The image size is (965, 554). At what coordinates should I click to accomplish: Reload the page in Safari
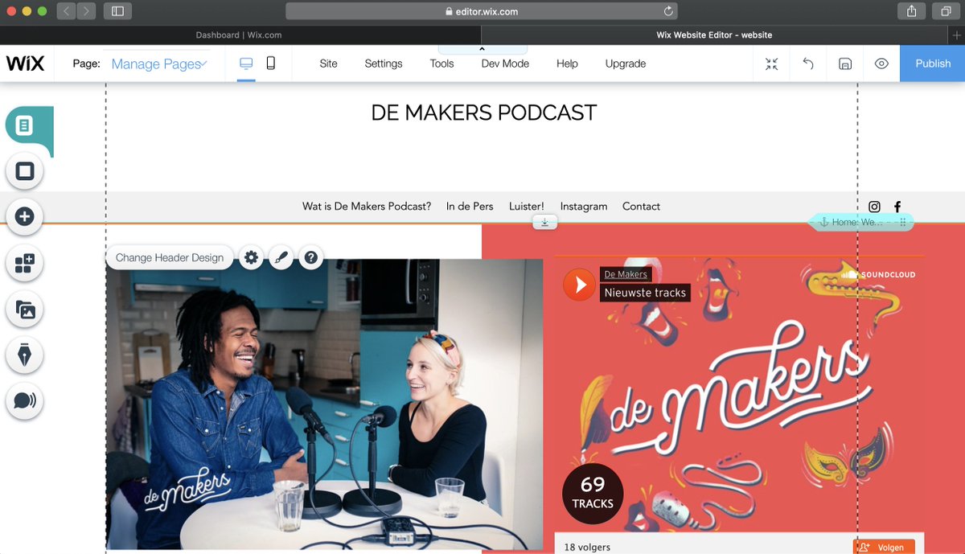(667, 11)
